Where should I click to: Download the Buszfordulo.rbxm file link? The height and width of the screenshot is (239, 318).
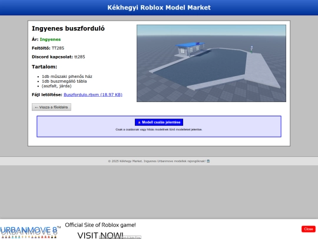click(x=93, y=94)
